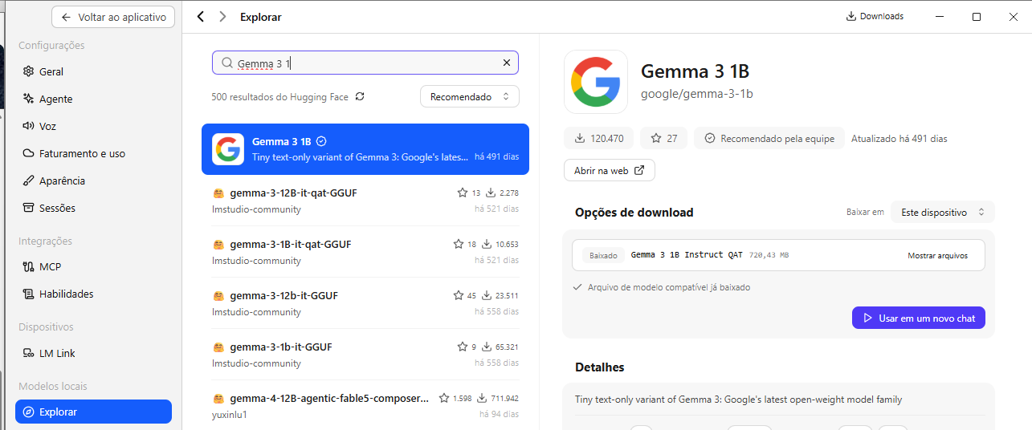Click the '500 resultados do Hugging Face' text
The image size is (1032, 430).
click(279, 96)
